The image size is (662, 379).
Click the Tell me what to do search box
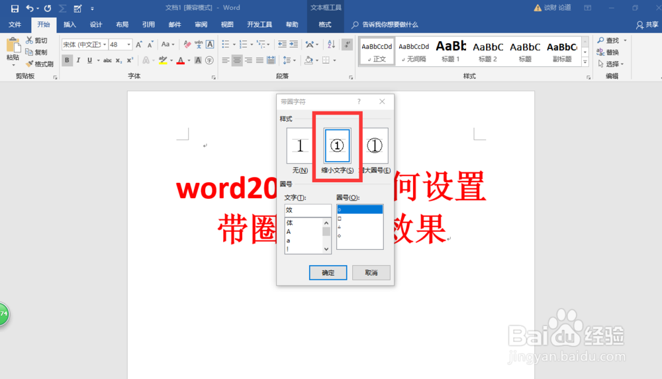[385, 25]
